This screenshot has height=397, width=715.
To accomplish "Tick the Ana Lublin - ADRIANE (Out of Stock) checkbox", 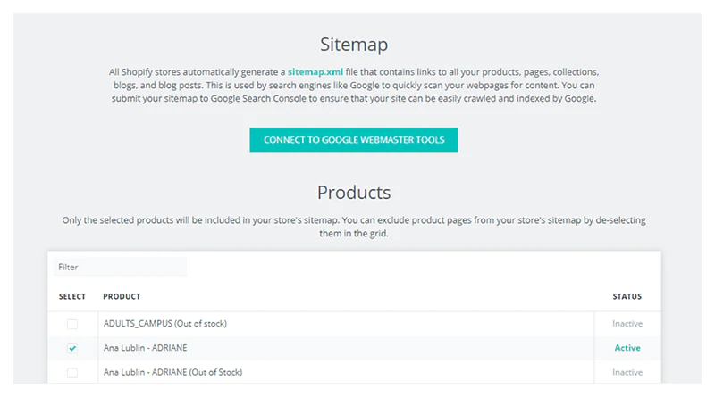I will [x=72, y=372].
